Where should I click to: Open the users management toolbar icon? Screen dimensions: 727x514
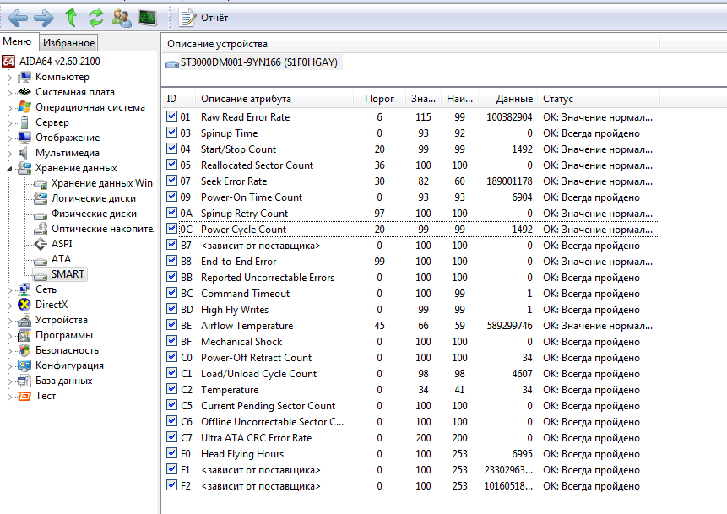point(122,17)
